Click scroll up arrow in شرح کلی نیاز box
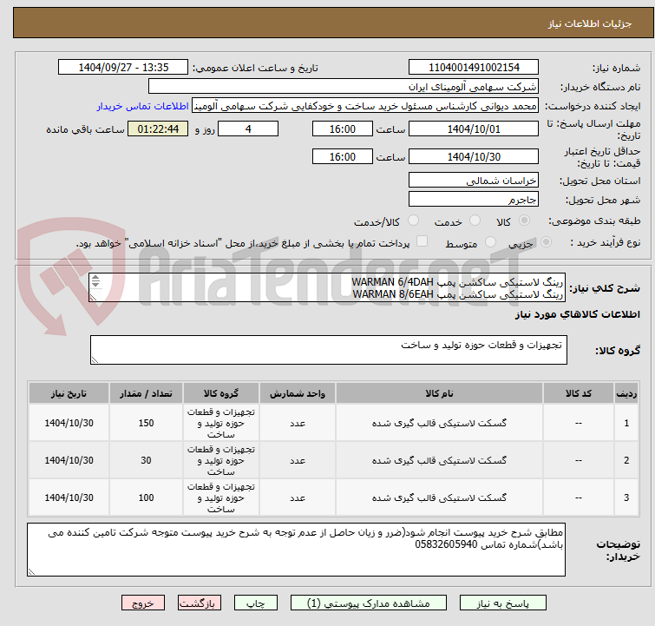This screenshot has width=655, height=626. pos(95,278)
